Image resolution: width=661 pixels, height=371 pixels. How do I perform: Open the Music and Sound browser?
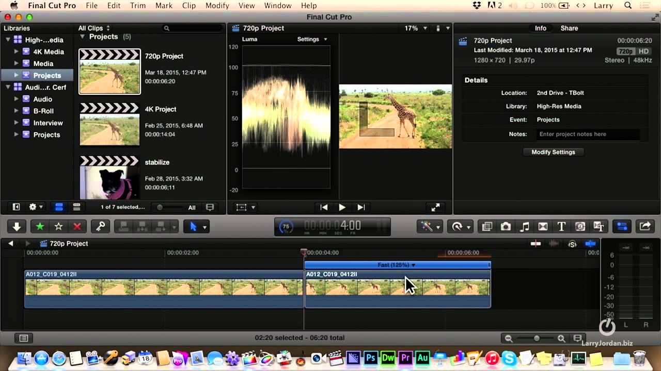pos(524,226)
